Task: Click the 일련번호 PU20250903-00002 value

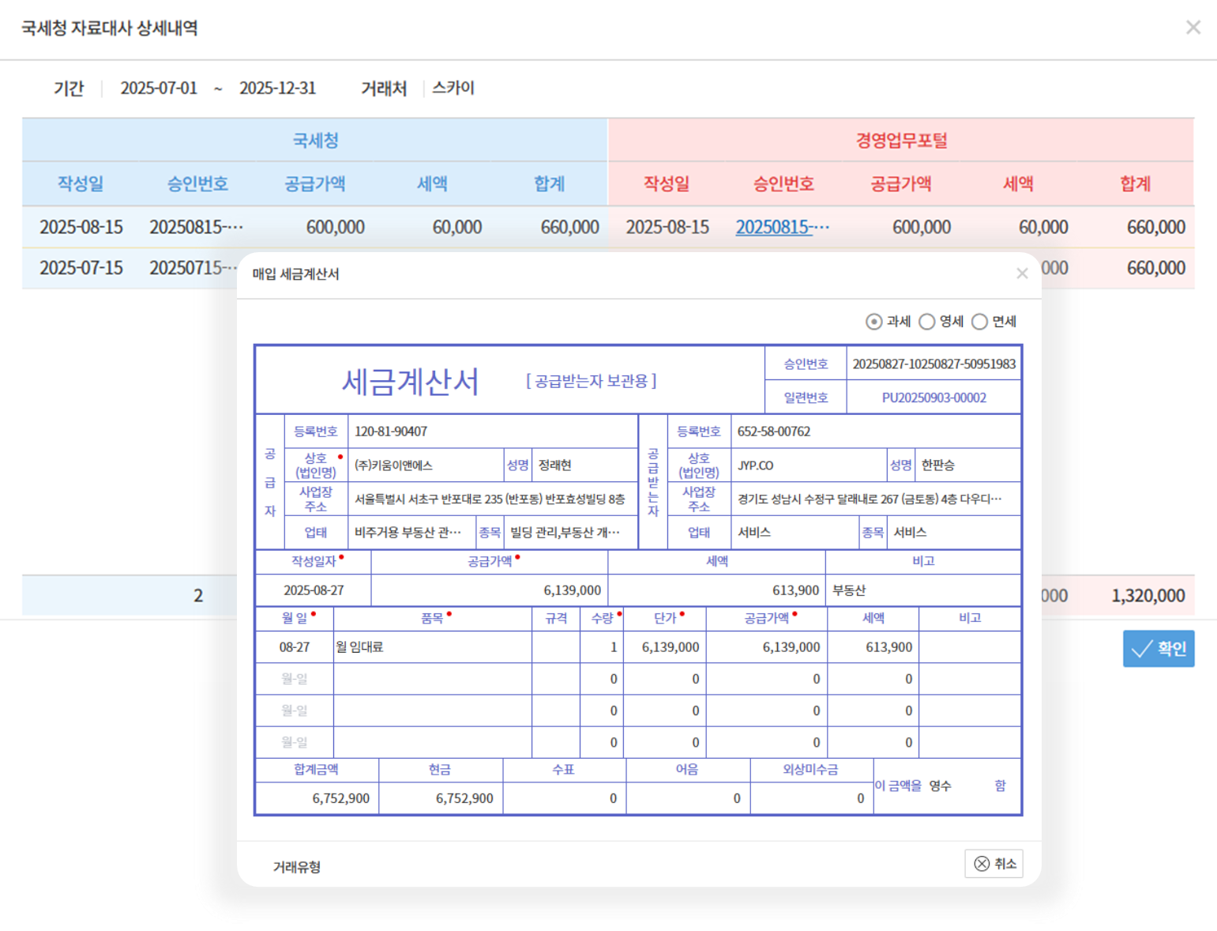Action: (x=933, y=398)
